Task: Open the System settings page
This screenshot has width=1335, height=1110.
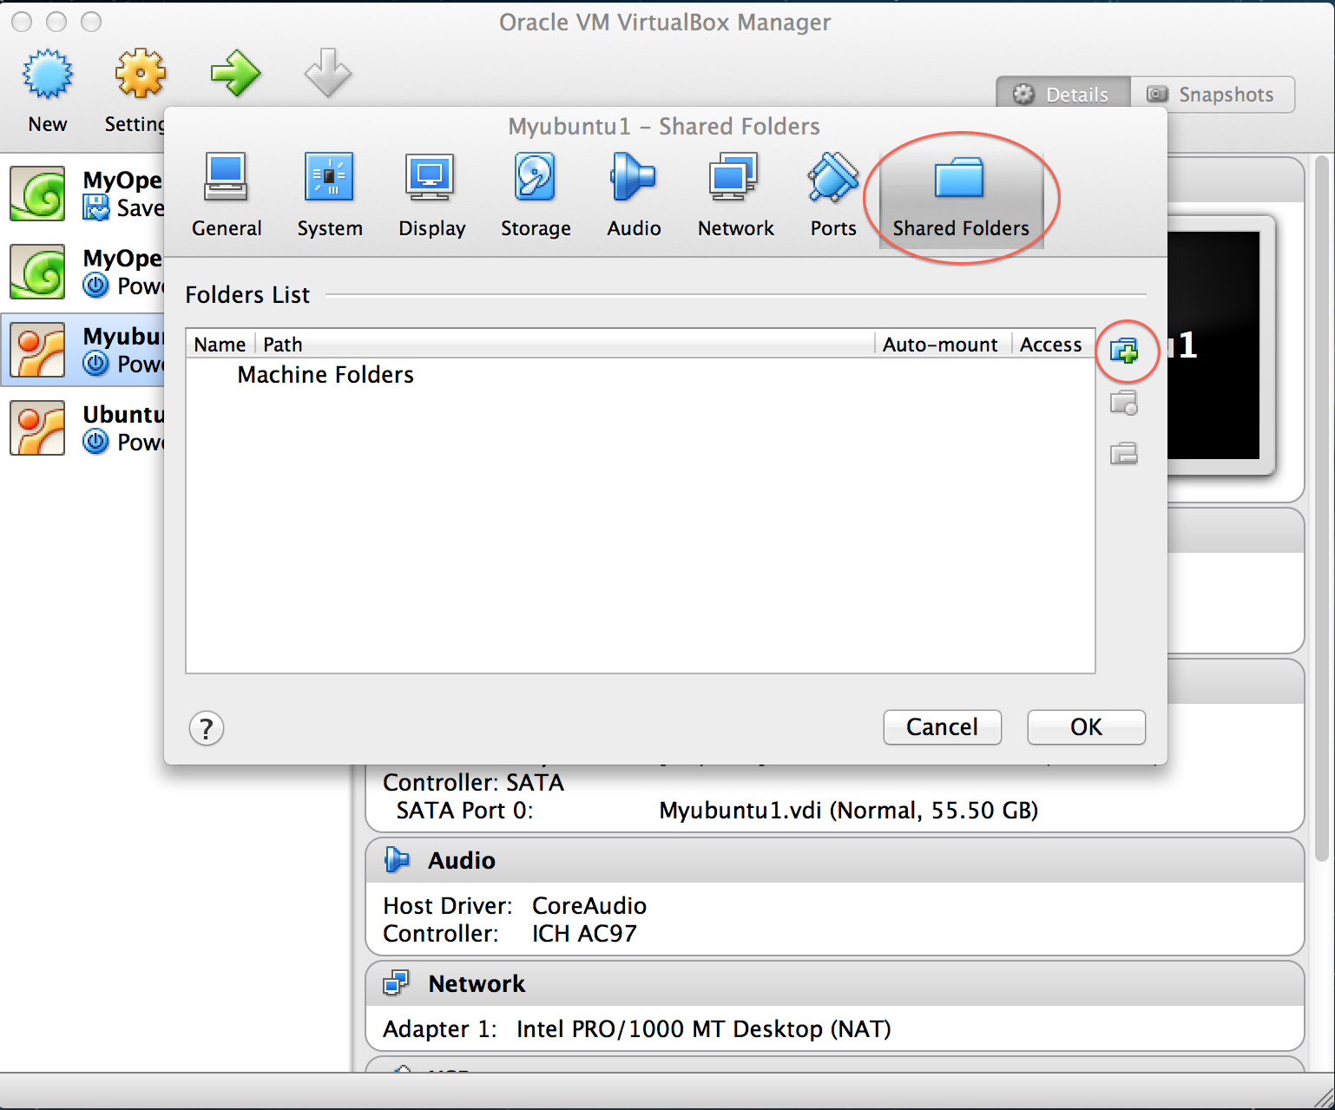Action: coord(329,193)
